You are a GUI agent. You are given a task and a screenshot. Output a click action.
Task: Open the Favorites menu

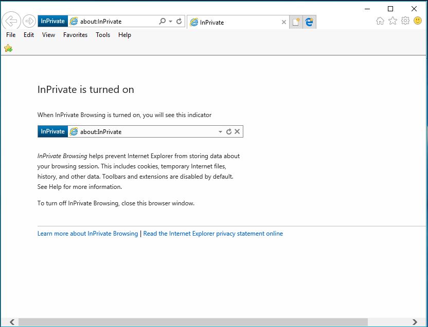(x=75, y=35)
